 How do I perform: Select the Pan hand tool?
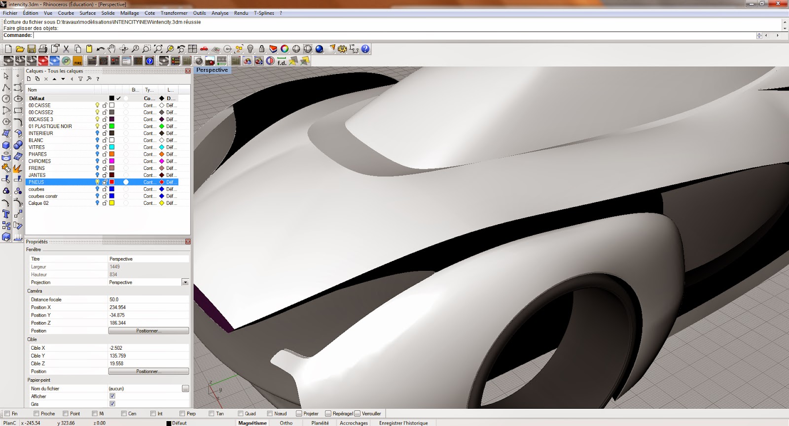coord(112,49)
